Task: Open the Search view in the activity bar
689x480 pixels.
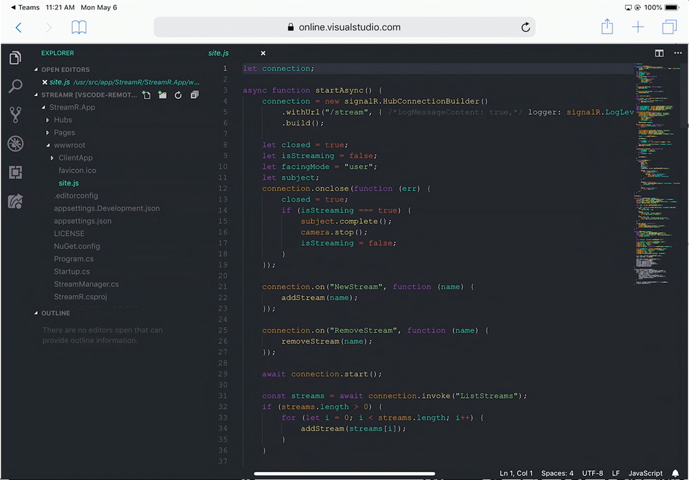Action: 15,86
